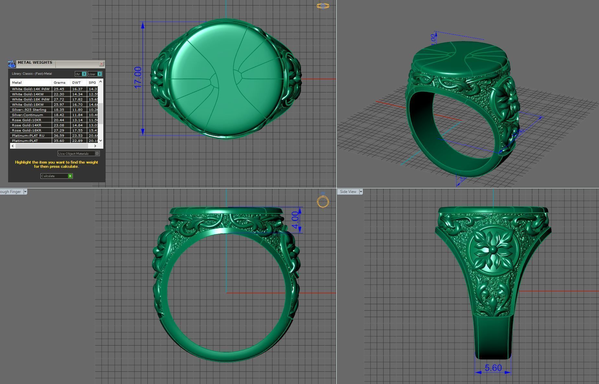Click the 13.14 DWT cell

(78, 120)
